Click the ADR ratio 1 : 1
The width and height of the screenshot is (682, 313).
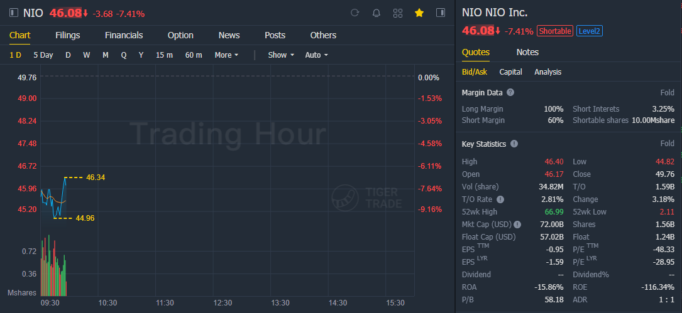(667, 300)
